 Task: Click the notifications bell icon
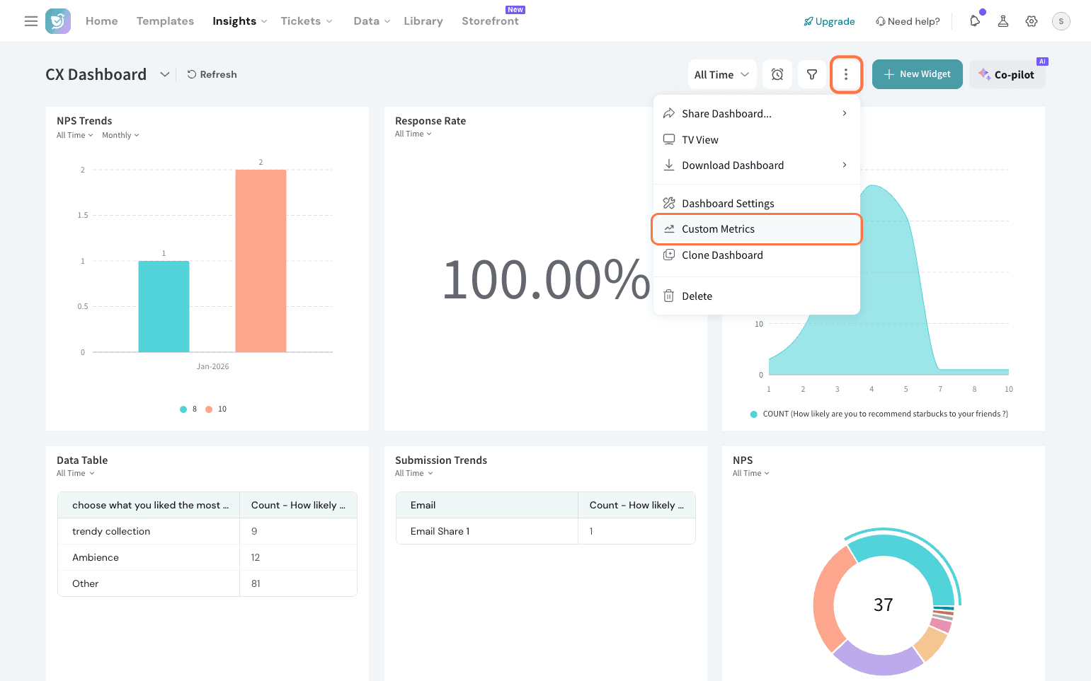coord(975,21)
